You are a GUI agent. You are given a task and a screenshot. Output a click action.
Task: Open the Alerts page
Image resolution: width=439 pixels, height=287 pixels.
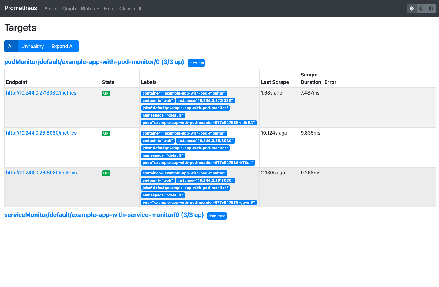point(51,9)
